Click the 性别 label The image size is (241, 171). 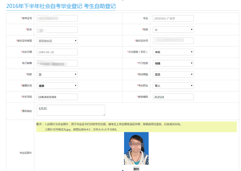coord(145,29)
